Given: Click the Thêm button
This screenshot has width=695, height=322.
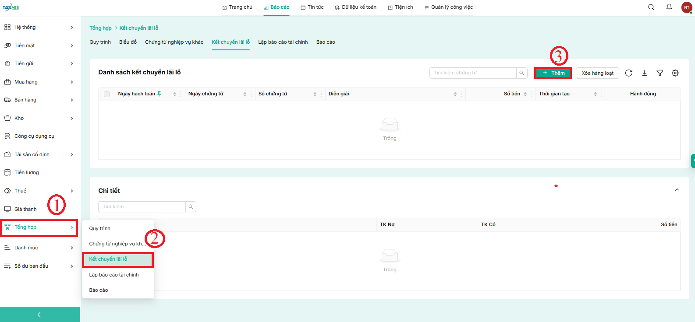Looking at the screenshot, I should (x=553, y=73).
